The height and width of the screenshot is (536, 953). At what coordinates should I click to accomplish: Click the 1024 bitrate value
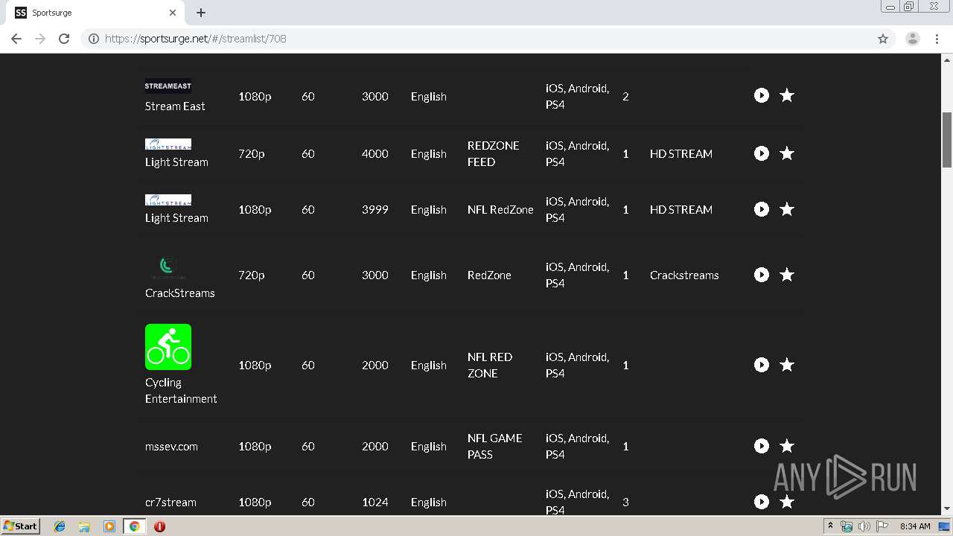pos(375,502)
